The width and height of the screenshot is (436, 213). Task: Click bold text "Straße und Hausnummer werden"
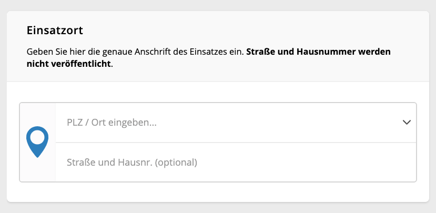point(318,52)
